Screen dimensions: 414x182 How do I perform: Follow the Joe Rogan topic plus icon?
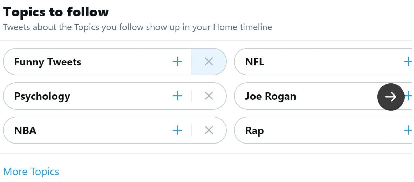tap(408, 96)
